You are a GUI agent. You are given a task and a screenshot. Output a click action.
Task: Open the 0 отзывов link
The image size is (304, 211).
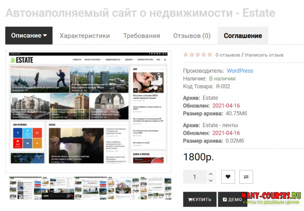228,55
